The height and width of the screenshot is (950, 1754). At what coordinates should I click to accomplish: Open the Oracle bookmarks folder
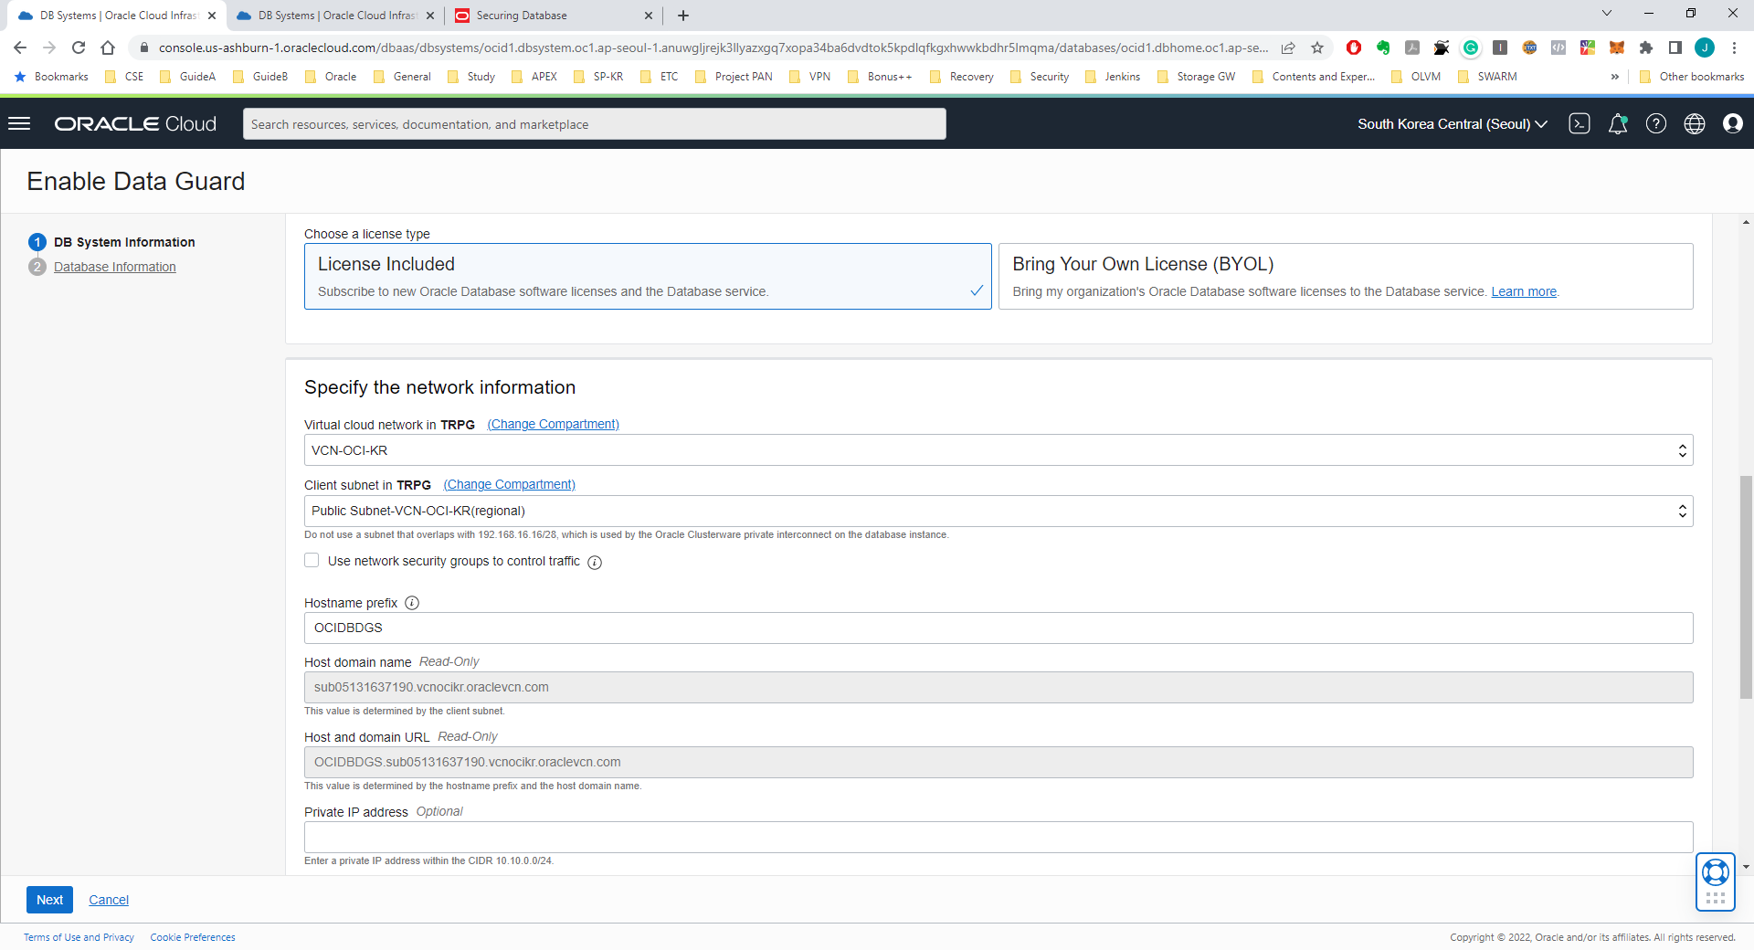coord(331,77)
